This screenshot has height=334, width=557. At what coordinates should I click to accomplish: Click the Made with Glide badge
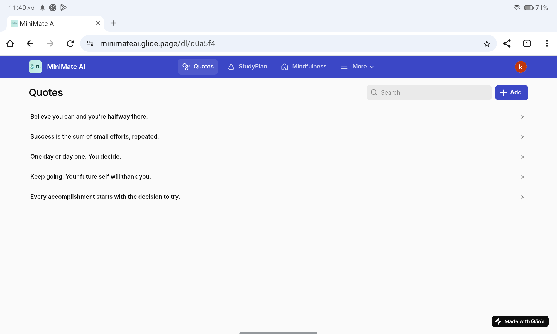tap(520, 321)
